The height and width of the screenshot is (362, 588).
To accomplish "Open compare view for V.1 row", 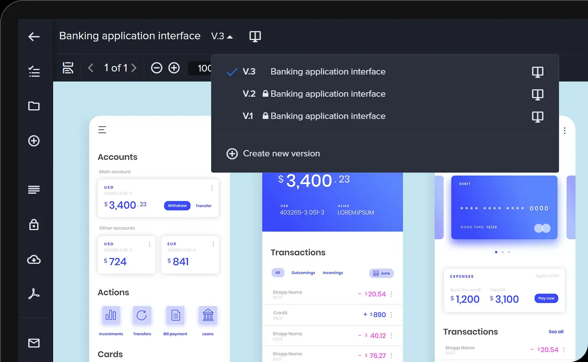I will pyautogui.click(x=537, y=117).
